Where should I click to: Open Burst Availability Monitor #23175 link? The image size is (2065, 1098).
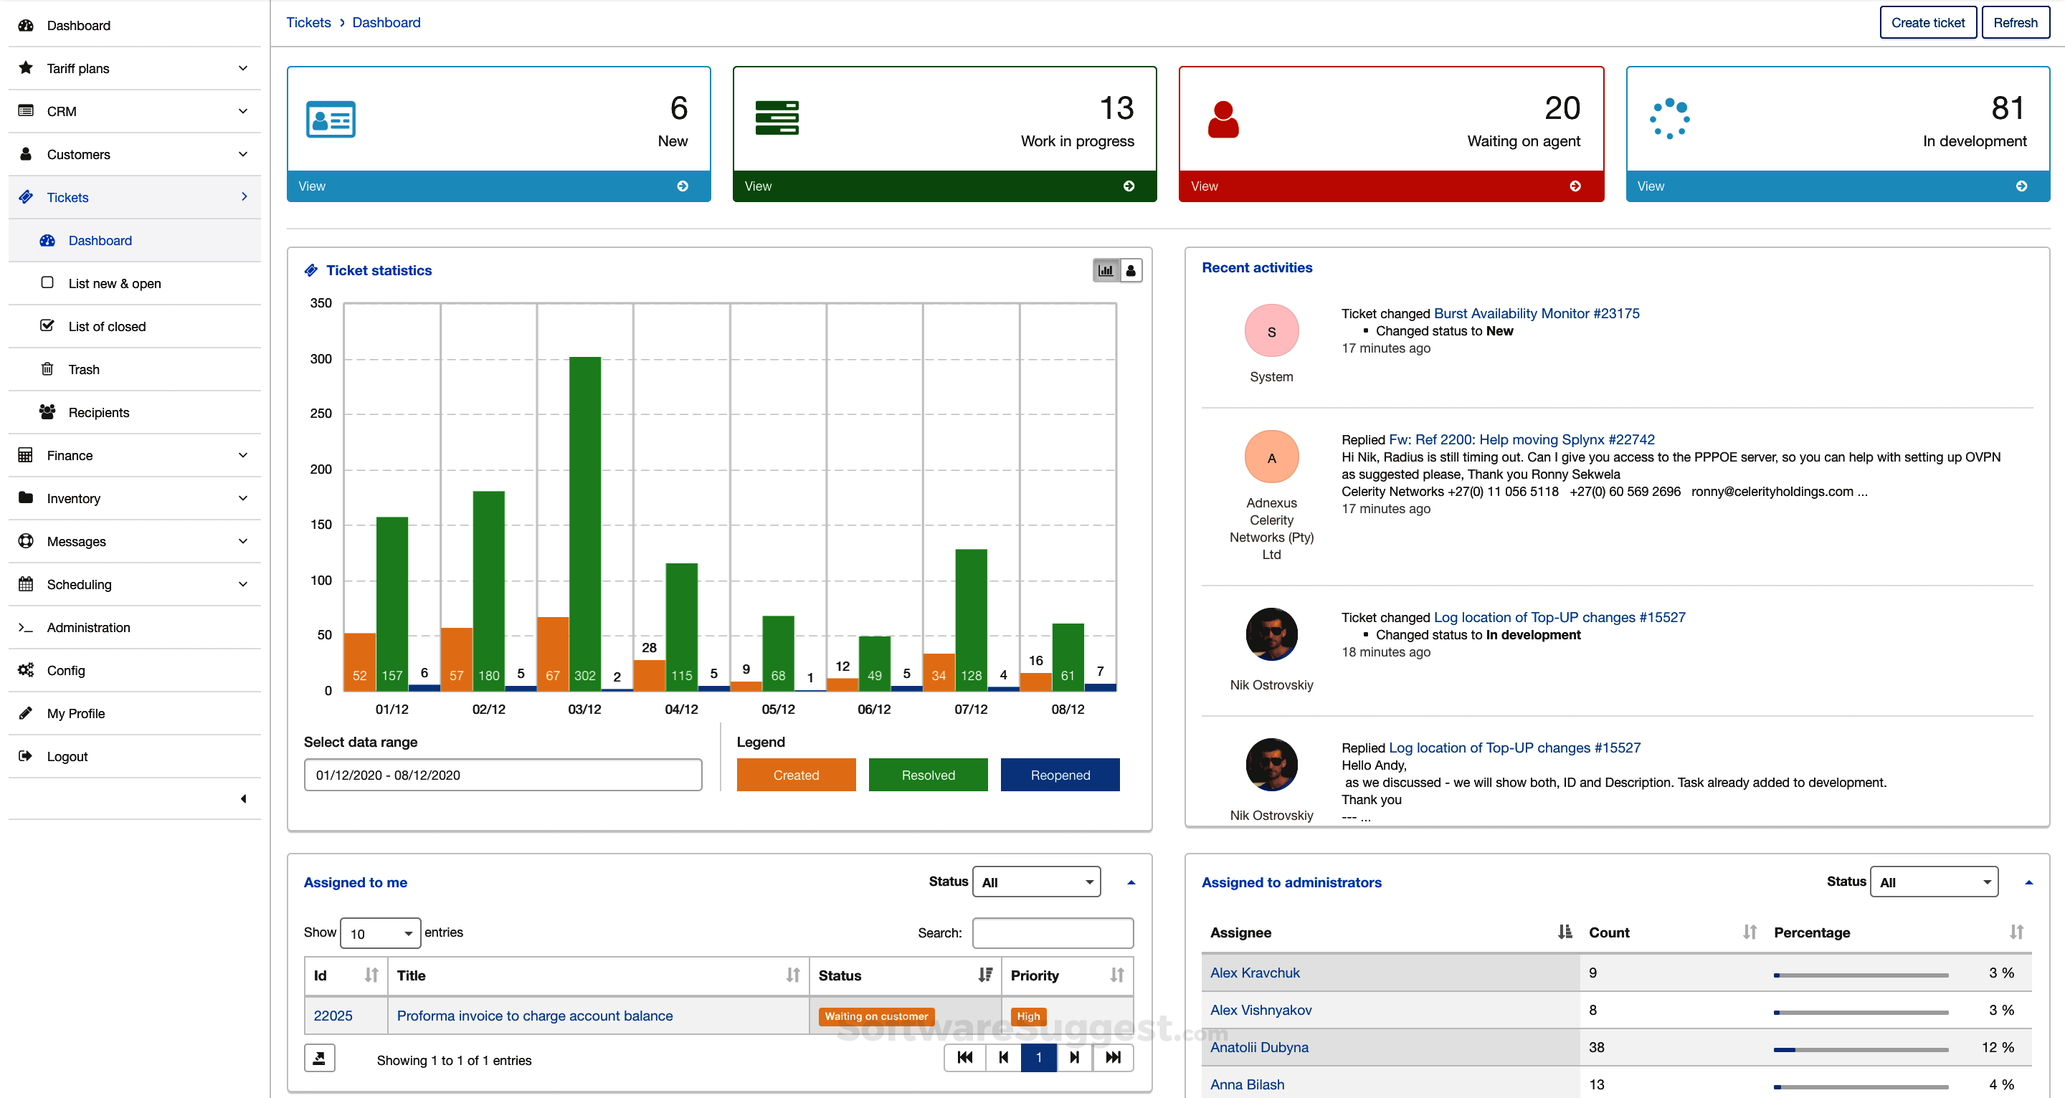point(1536,313)
